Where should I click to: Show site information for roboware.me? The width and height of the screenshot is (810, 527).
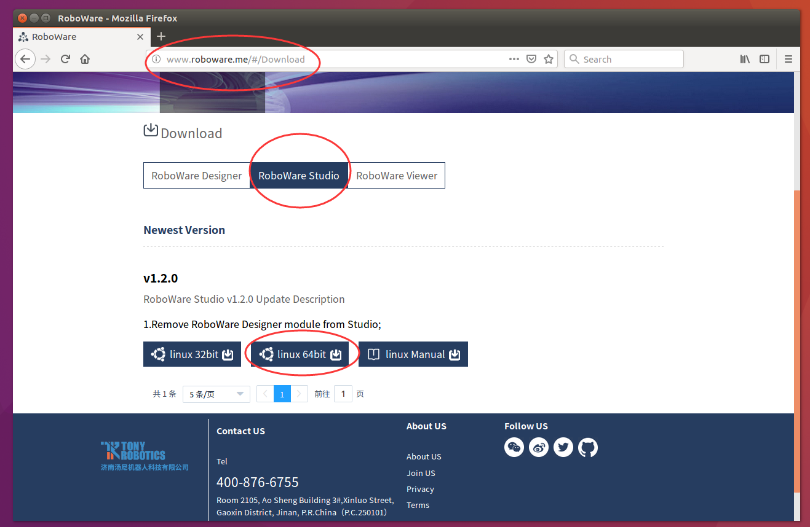[x=156, y=59]
